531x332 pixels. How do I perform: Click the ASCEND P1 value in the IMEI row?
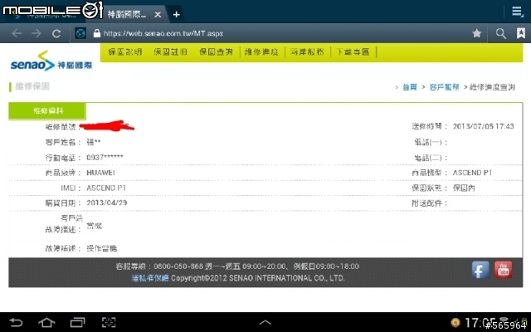coord(106,188)
